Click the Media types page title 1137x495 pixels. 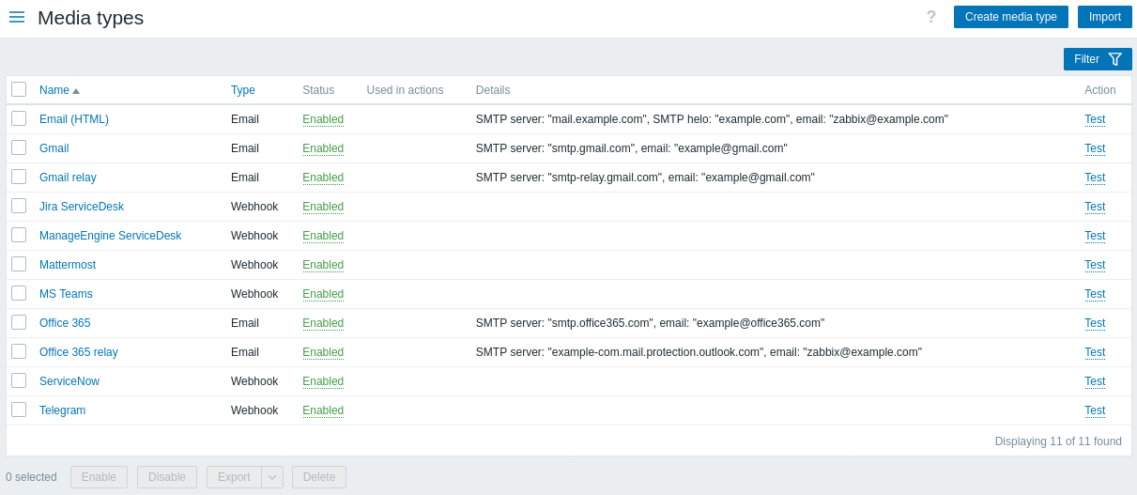[91, 18]
